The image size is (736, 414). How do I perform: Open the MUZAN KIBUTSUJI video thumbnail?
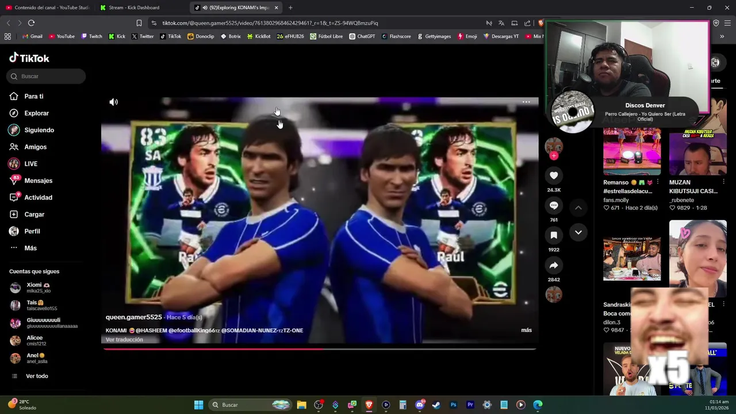pyautogui.click(x=697, y=151)
